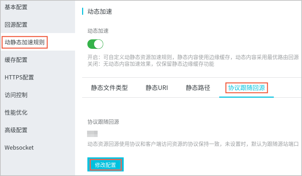Select 动静态加速规则 in the left menu
302x176 pixels.
click(25, 42)
